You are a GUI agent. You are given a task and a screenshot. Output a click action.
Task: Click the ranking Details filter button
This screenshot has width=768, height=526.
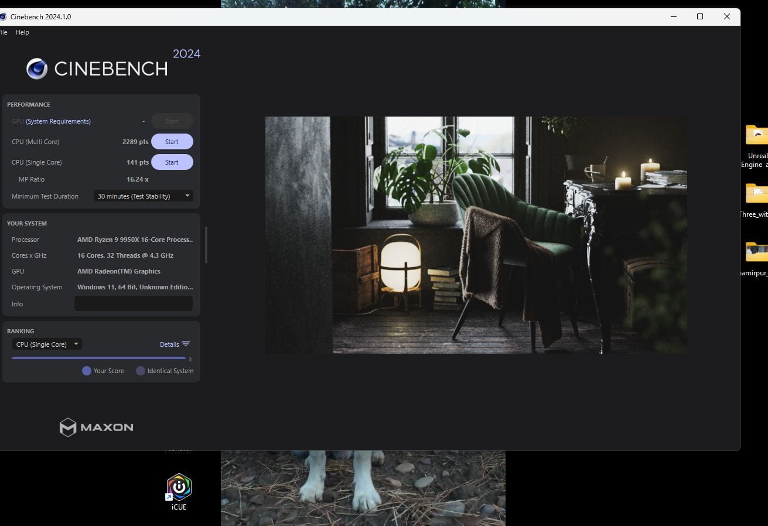pyautogui.click(x=175, y=344)
